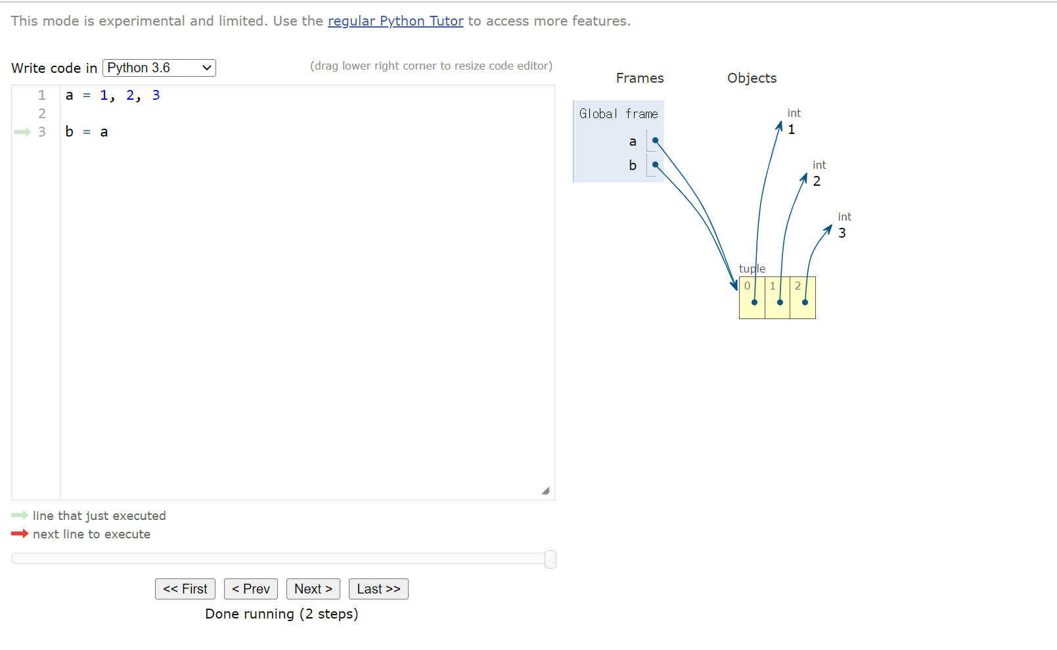Click the Next > step button
Screen dimensions: 1057x650
coord(313,589)
